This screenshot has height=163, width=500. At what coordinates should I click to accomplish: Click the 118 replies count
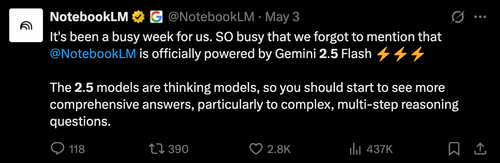(x=77, y=149)
